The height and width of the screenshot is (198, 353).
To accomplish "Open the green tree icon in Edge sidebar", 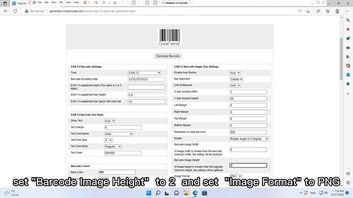I will click(x=348, y=84).
